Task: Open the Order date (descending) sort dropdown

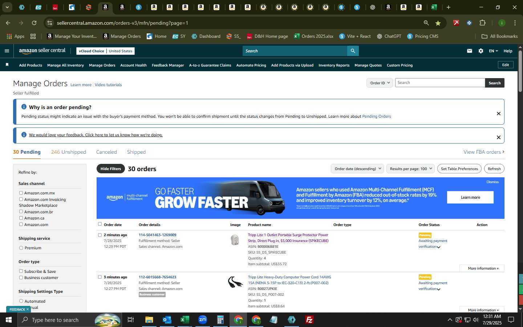Action: [x=357, y=169]
